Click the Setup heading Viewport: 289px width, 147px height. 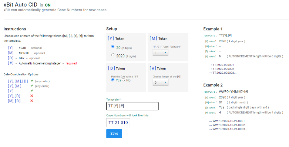tap(112, 29)
